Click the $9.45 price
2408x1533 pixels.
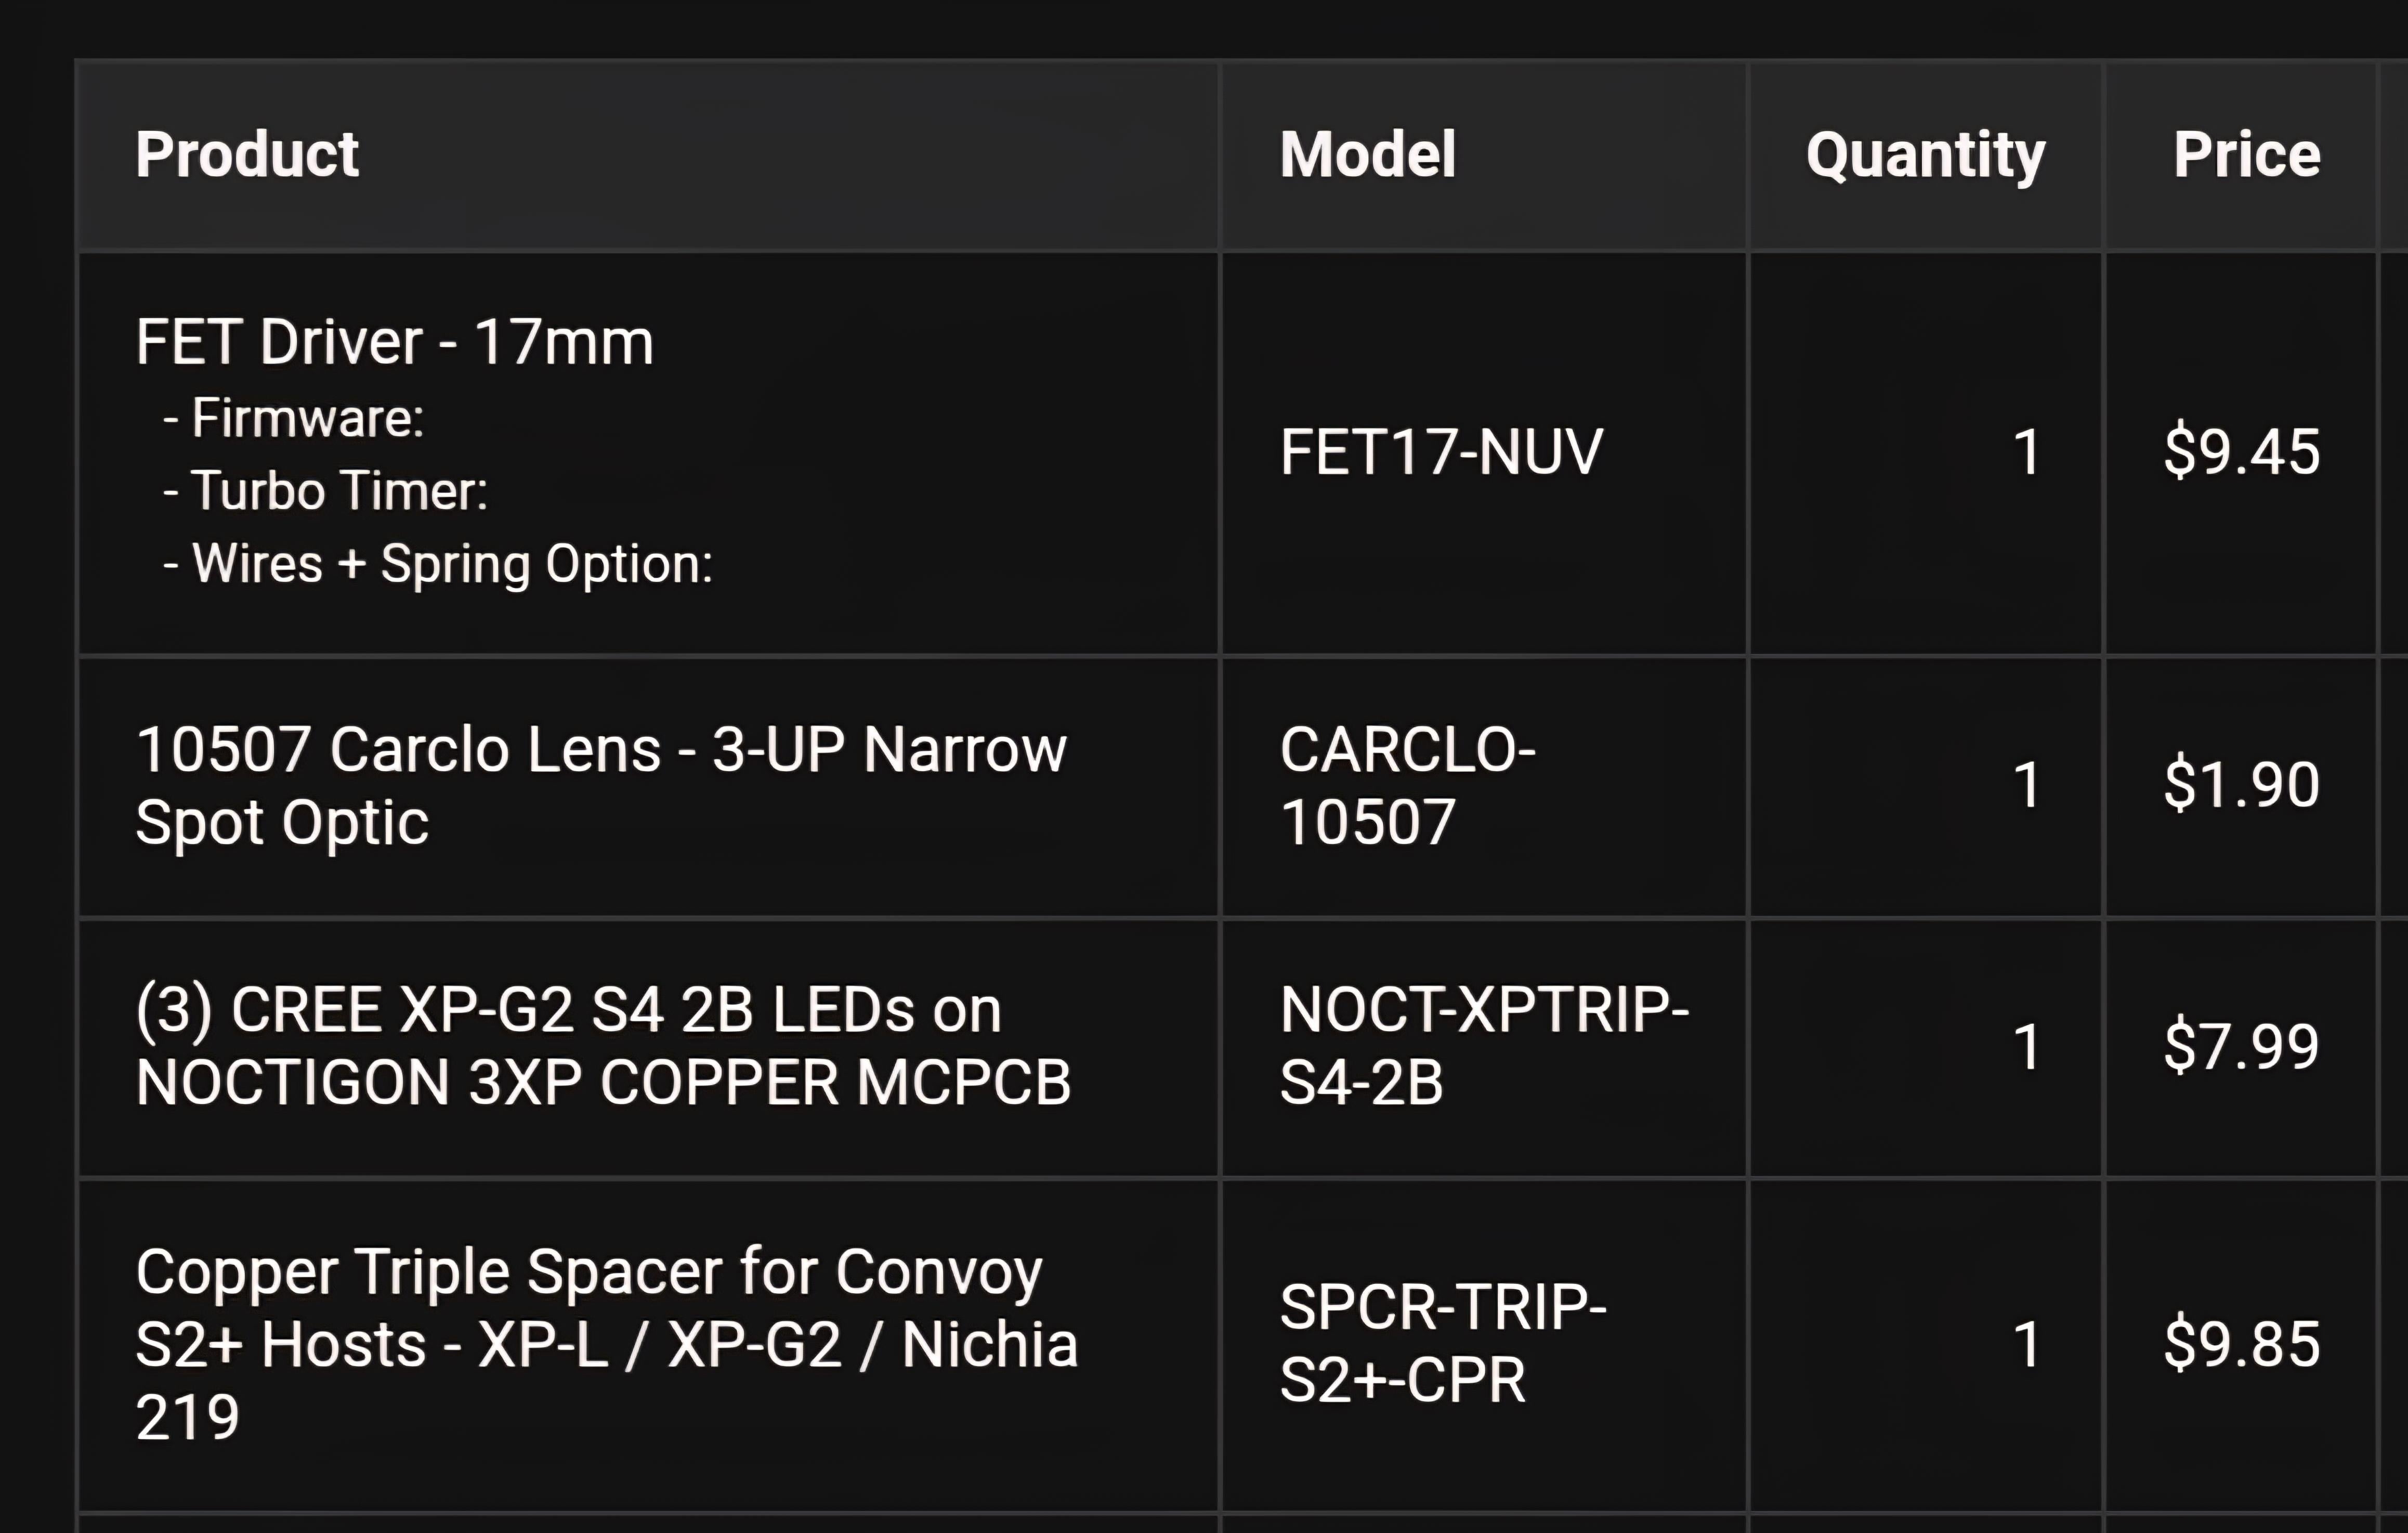coord(2241,452)
